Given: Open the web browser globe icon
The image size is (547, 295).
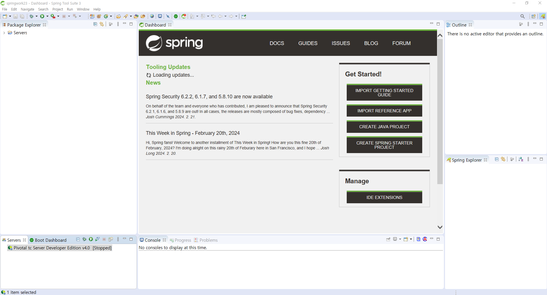Looking at the screenshot, I should pyautogui.click(x=152, y=16).
